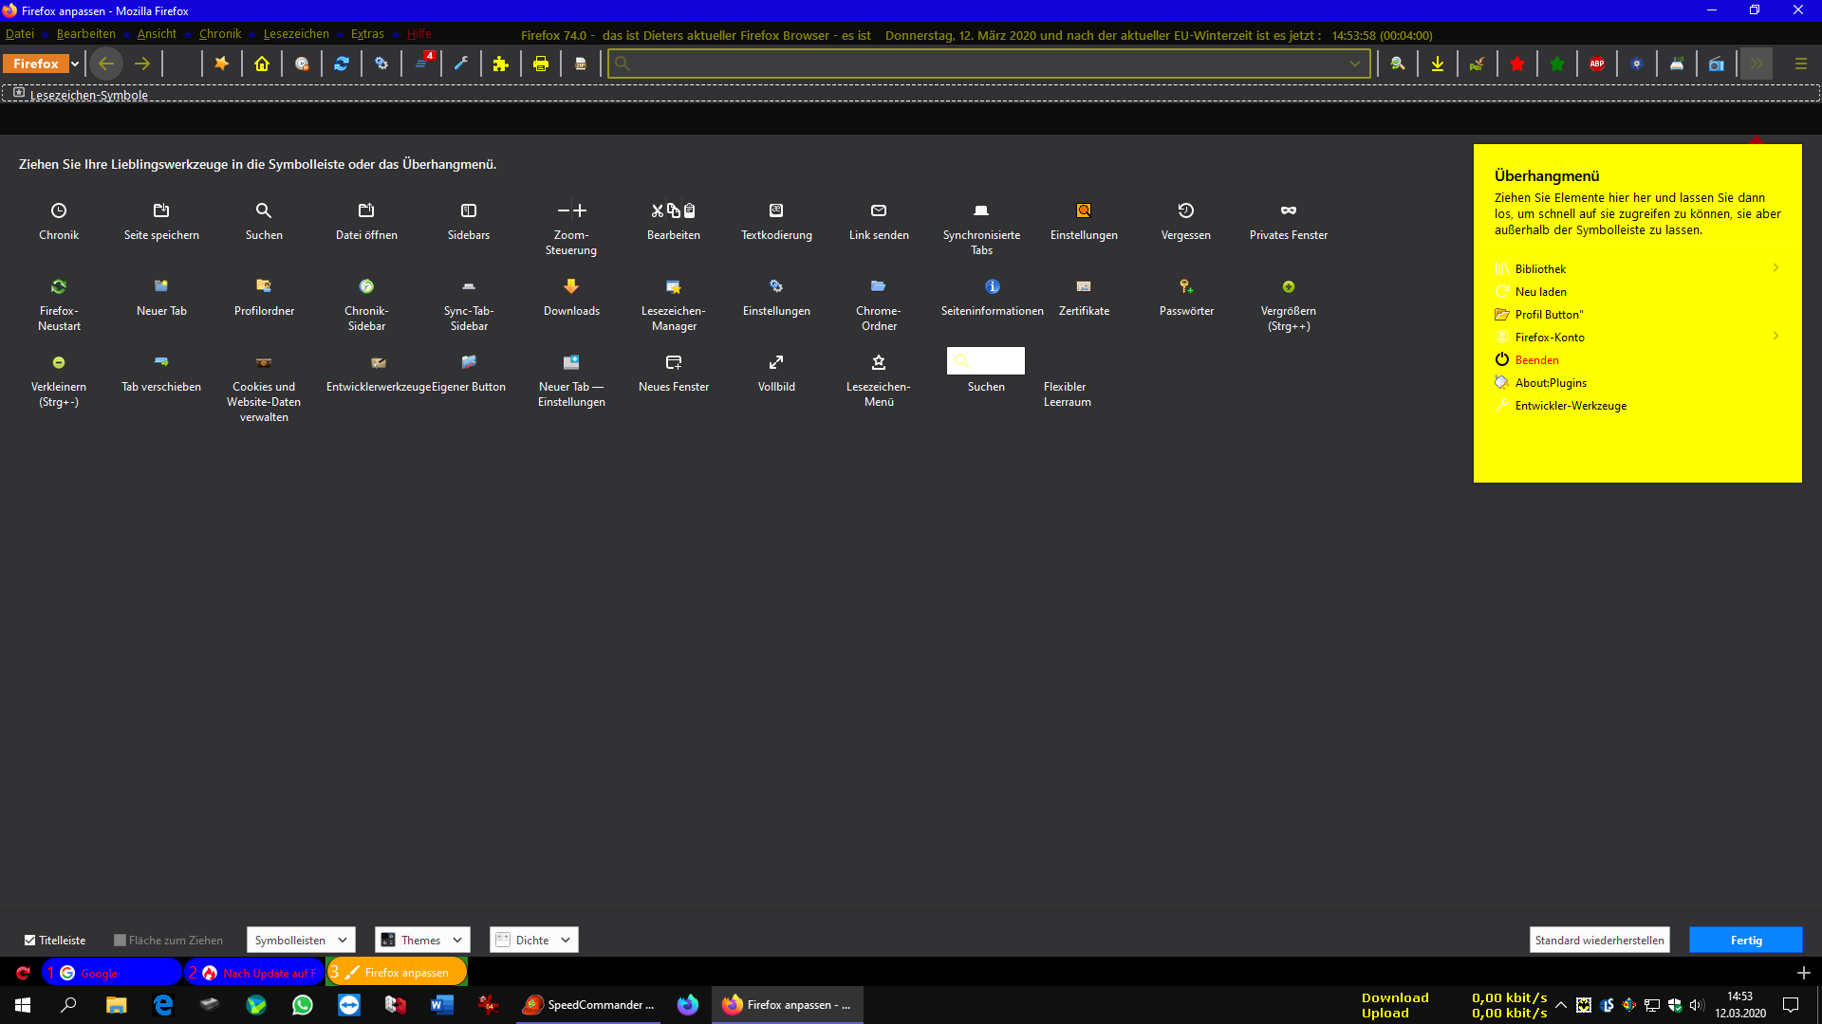Click the Passwörter key icon
The width and height of the screenshot is (1822, 1024).
pyautogui.click(x=1186, y=286)
